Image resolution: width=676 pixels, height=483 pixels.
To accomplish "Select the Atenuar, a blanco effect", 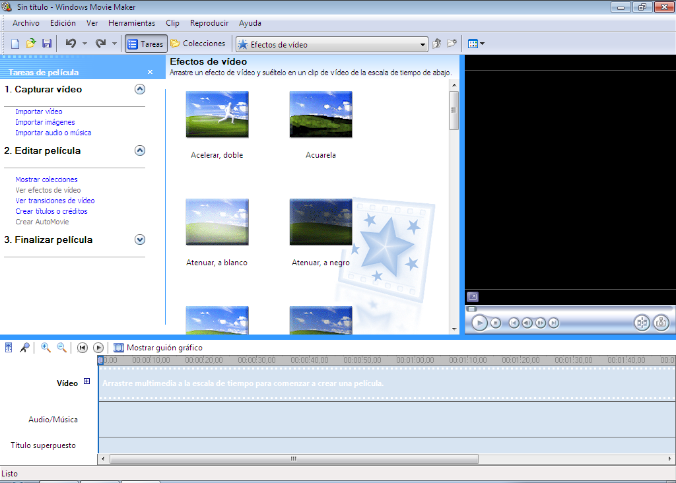I will click(x=217, y=222).
